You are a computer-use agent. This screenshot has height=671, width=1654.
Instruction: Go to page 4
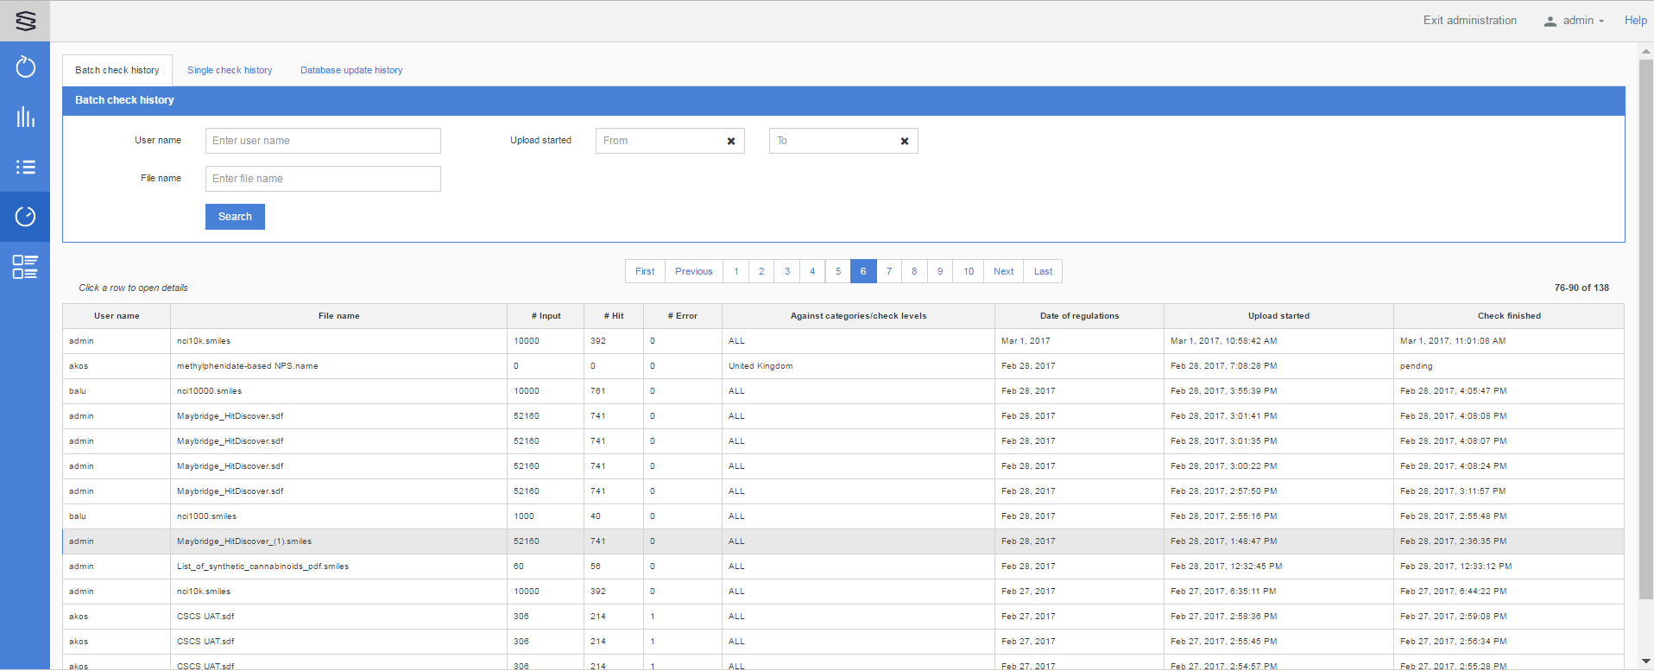(x=812, y=271)
